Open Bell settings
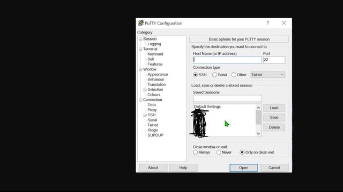The width and height of the screenshot is (343, 192). (151, 59)
